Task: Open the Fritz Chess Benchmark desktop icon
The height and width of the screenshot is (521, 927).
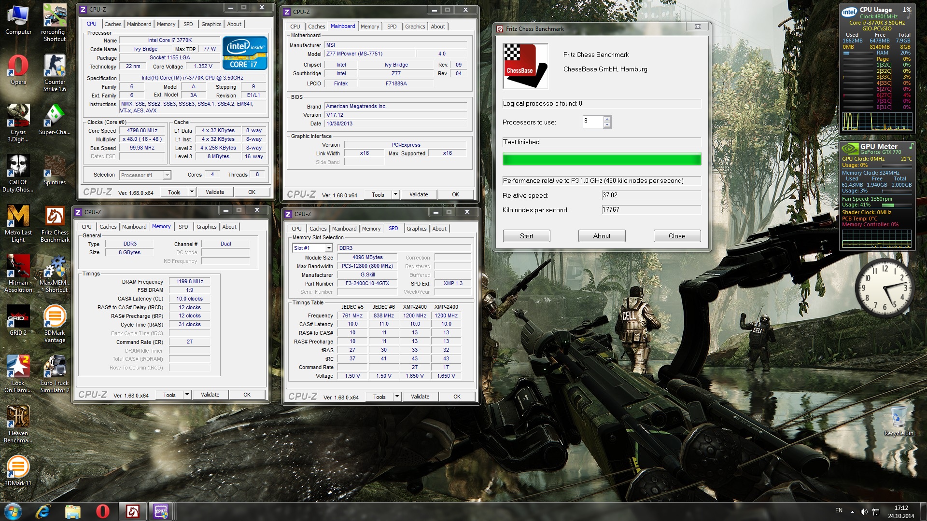Action: click(x=55, y=217)
